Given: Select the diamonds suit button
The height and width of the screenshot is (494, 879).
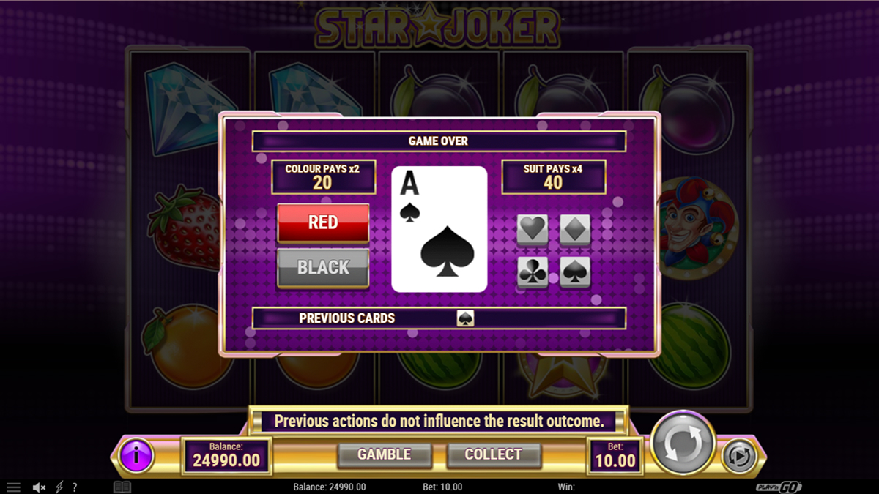Looking at the screenshot, I should (575, 230).
